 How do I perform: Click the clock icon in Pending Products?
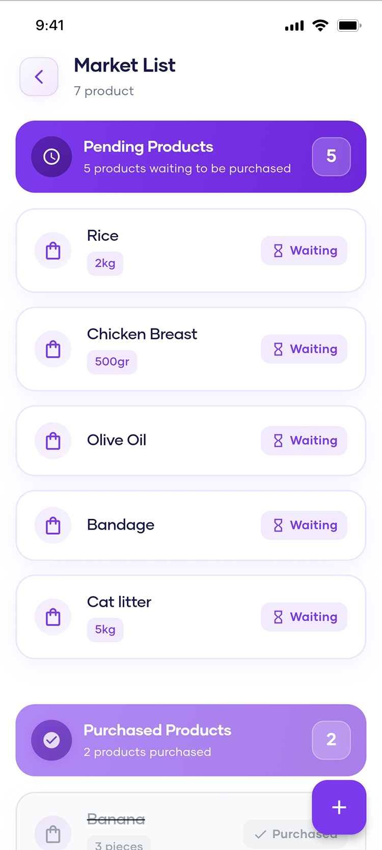(51, 157)
